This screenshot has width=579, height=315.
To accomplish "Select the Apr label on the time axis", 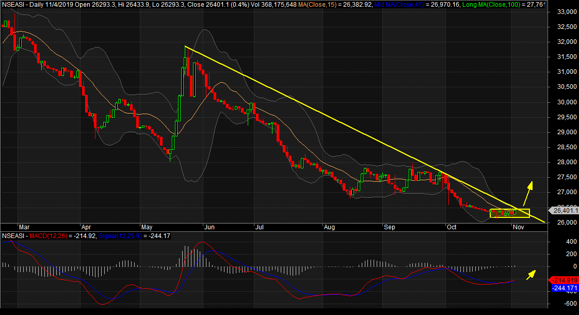I will [x=86, y=227].
